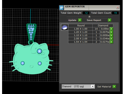The width and height of the screenshot is (125, 94).
Task: Select the gem on the kitty's bow
Action: click(40, 51)
